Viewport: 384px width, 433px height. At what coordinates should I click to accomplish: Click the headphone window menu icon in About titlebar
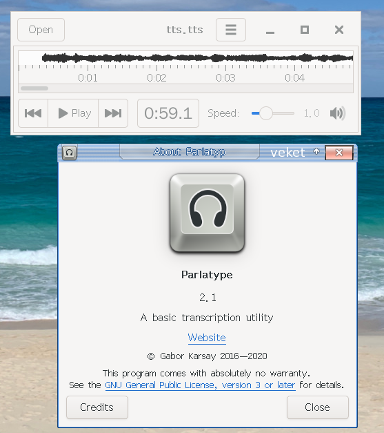pos(69,153)
